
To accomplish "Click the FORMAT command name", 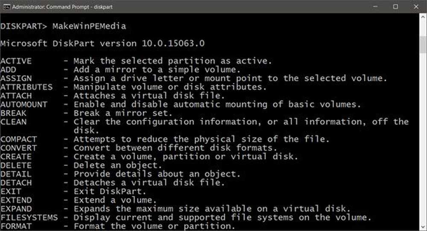I will point(16,226).
